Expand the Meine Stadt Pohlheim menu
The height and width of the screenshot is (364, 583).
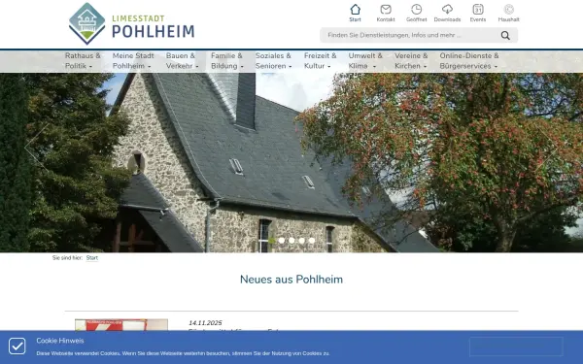[x=133, y=61]
